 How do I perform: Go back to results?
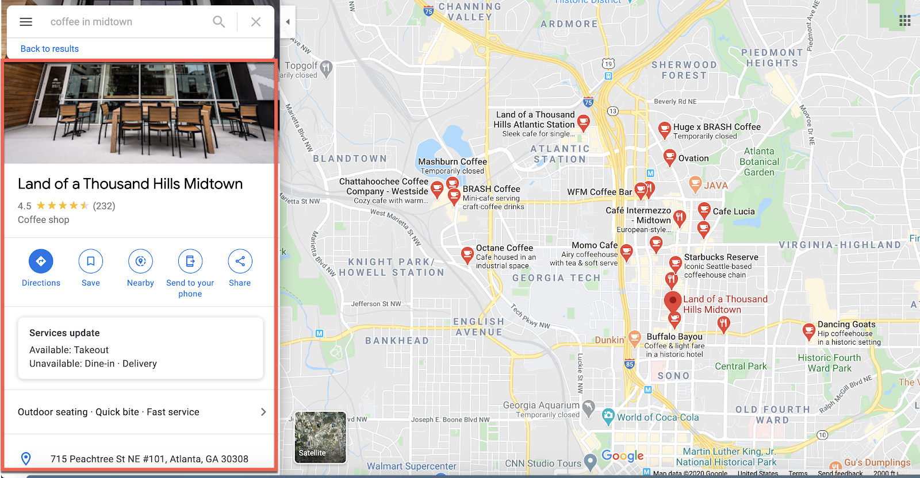[x=49, y=49]
